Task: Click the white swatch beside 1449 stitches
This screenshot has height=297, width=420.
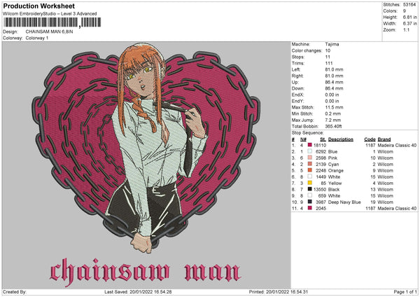Action: click(x=310, y=177)
